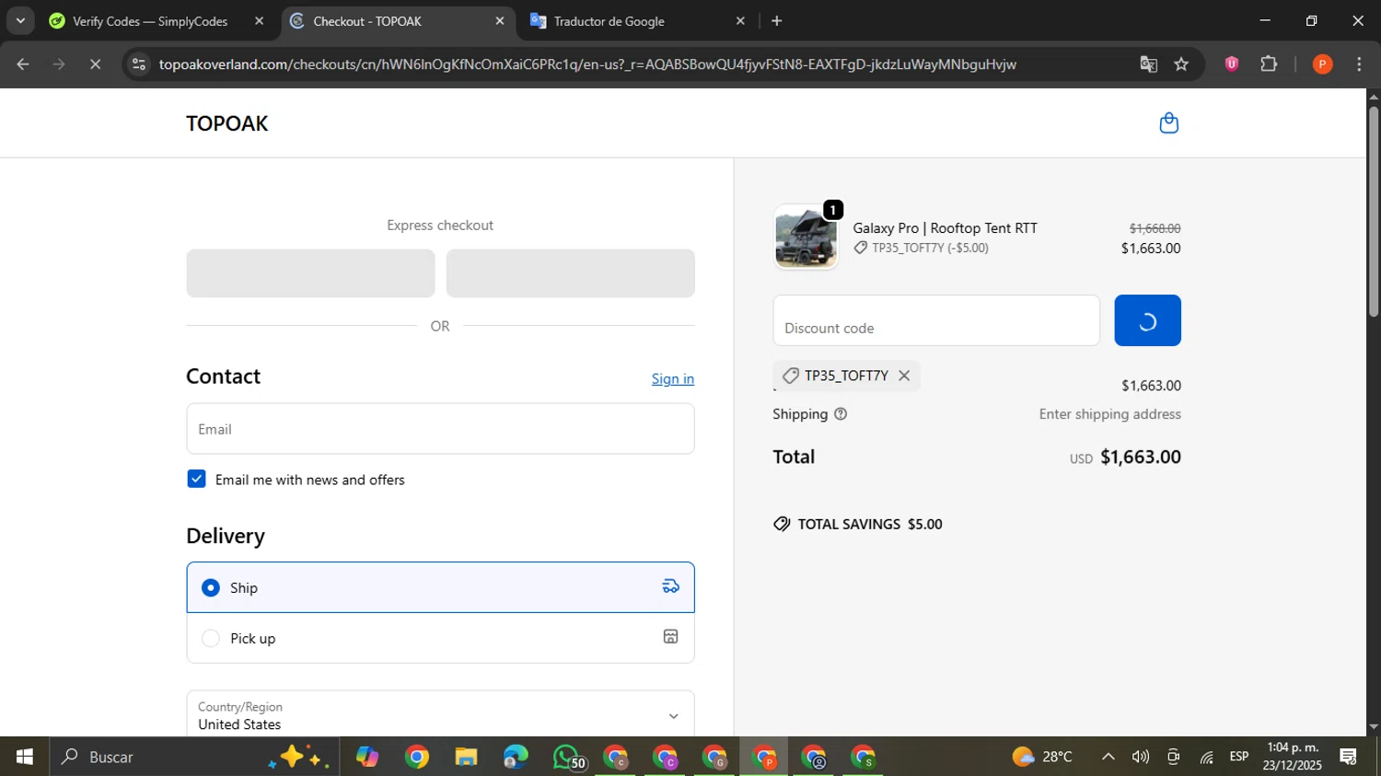Click the 'USD' currency label by Total

pyautogui.click(x=1081, y=458)
